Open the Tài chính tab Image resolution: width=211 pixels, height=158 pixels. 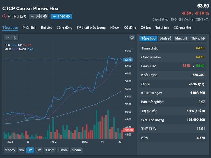point(162,28)
